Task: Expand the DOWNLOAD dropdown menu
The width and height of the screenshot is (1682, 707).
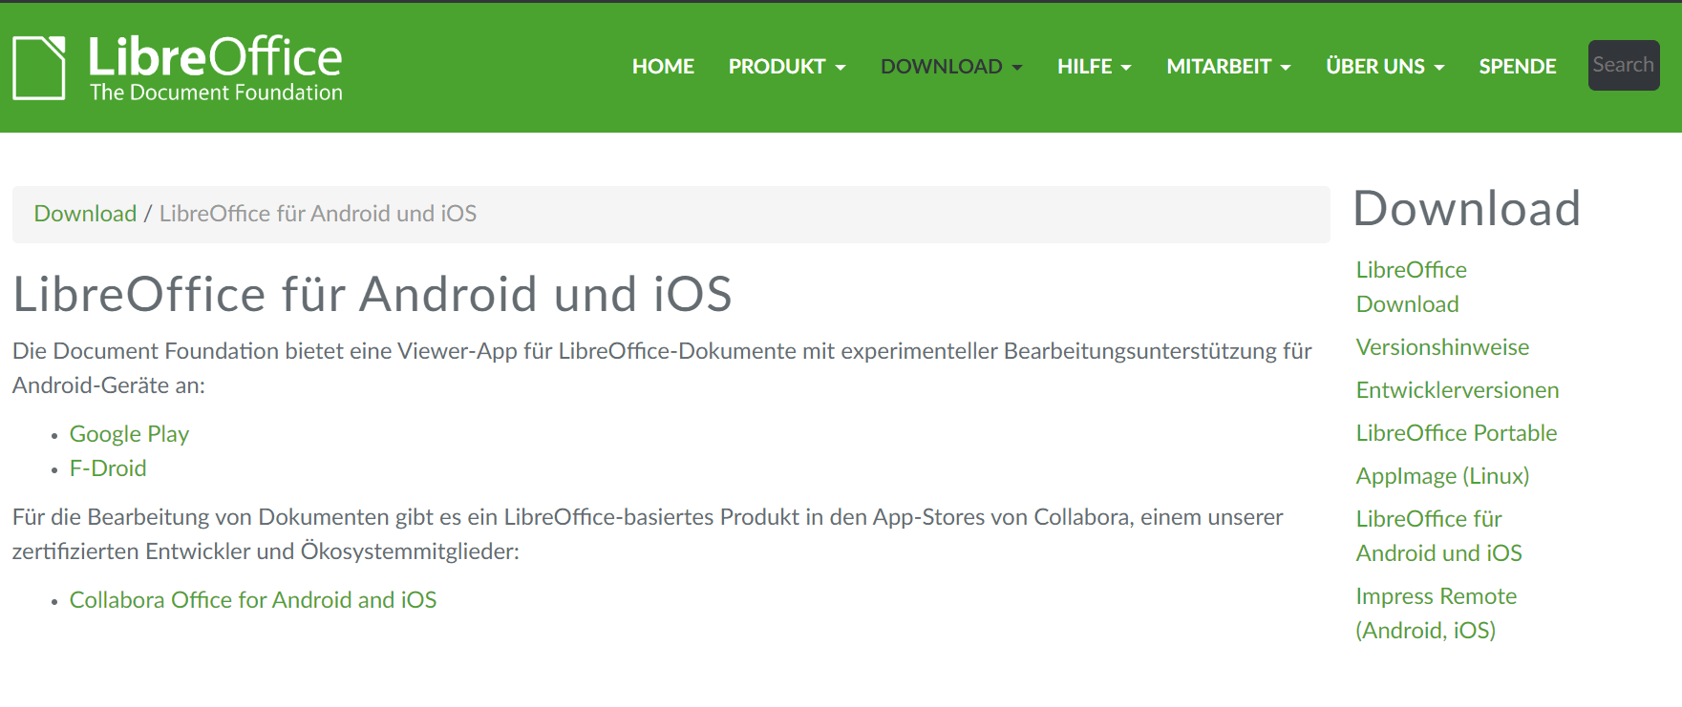Action: (x=951, y=67)
